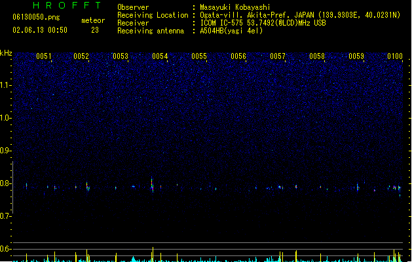Click the 0059 time marker
Viewport: 412px width, 262px height.
[x=356, y=56]
